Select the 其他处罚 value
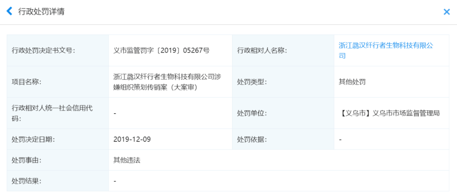Viewport: 457px width, 193px height. click(x=352, y=82)
